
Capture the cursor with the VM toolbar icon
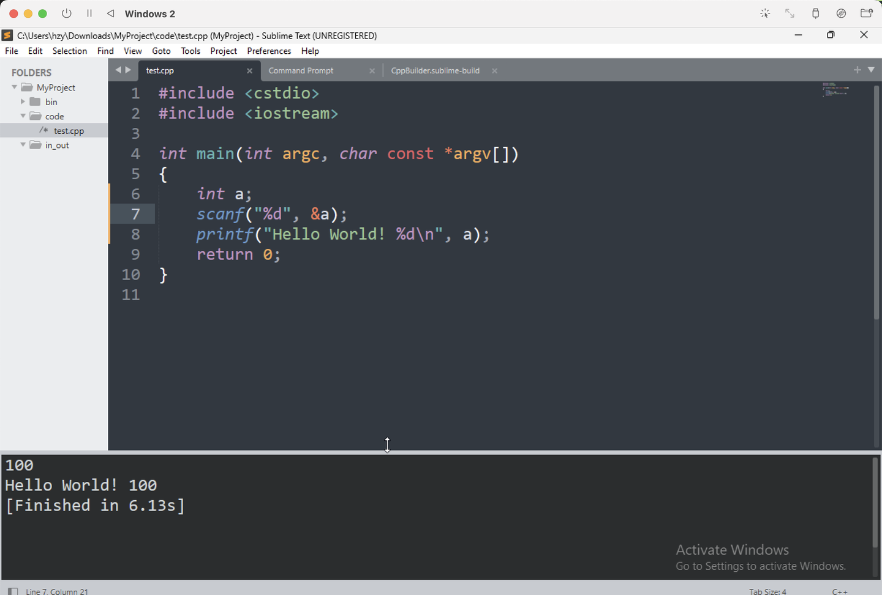point(765,13)
